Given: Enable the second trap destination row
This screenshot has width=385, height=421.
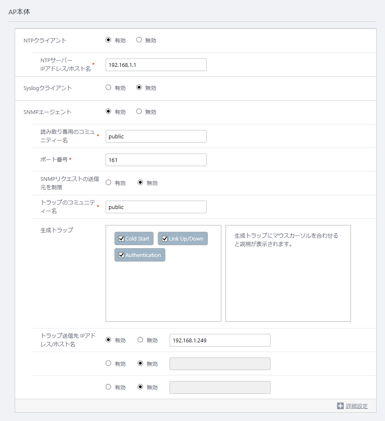Looking at the screenshot, I should click(x=108, y=363).
